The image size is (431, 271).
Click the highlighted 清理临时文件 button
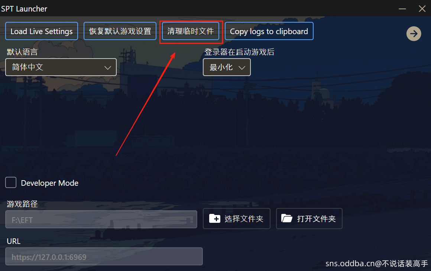[191, 31]
